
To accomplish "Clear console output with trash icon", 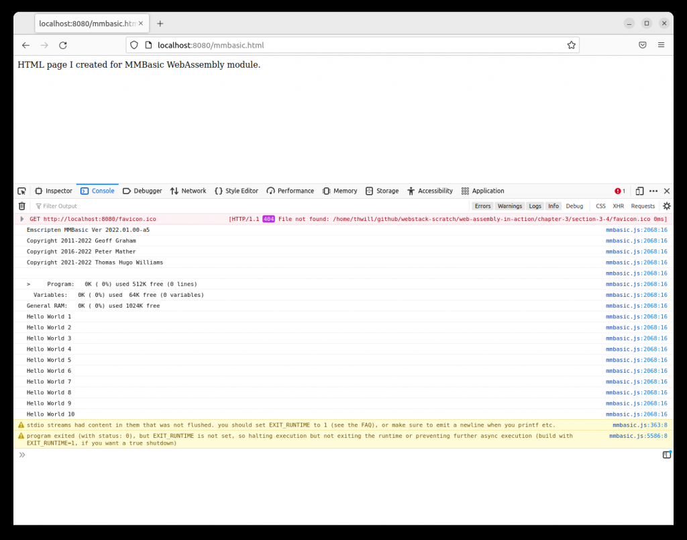I will tap(21, 206).
